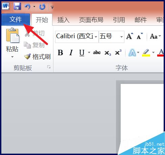The image size is (165, 155).
Task: Click the Word application icon in title bar
Action: tap(6, 6)
